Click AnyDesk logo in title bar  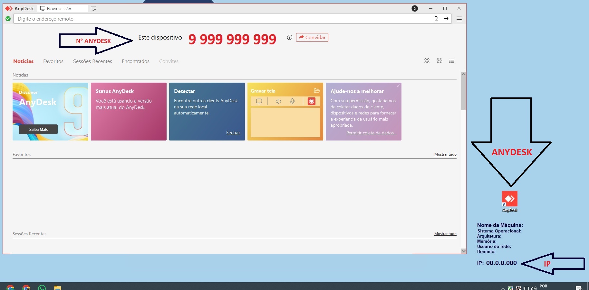click(x=9, y=8)
